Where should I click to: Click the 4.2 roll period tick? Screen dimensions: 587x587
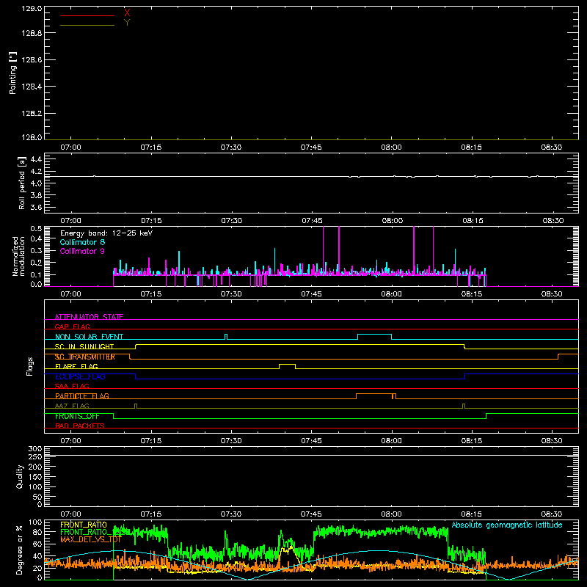36,172
